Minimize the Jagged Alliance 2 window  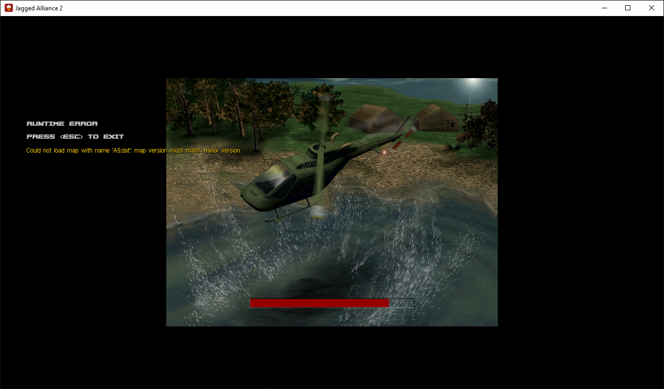pos(604,8)
